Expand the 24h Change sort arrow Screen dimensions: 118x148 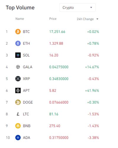97,19
